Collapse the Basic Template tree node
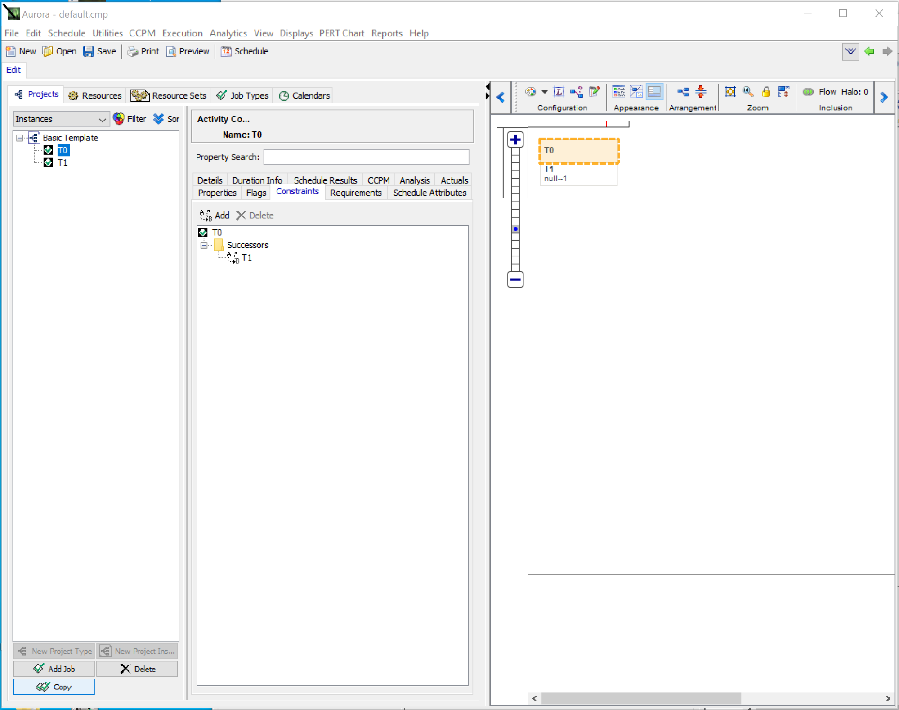Image resolution: width=899 pixels, height=710 pixels. click(x=20, y=138)
